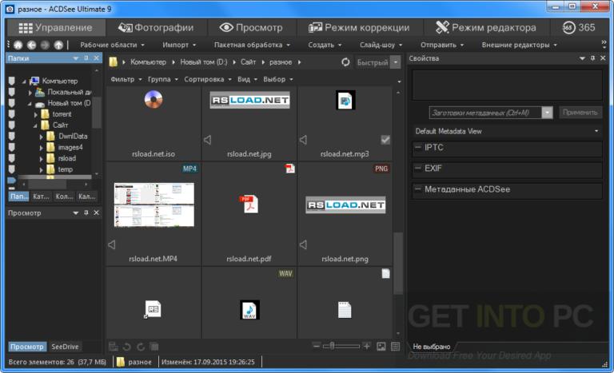Switch to Режим коррекции tab

tap(359, 27)
